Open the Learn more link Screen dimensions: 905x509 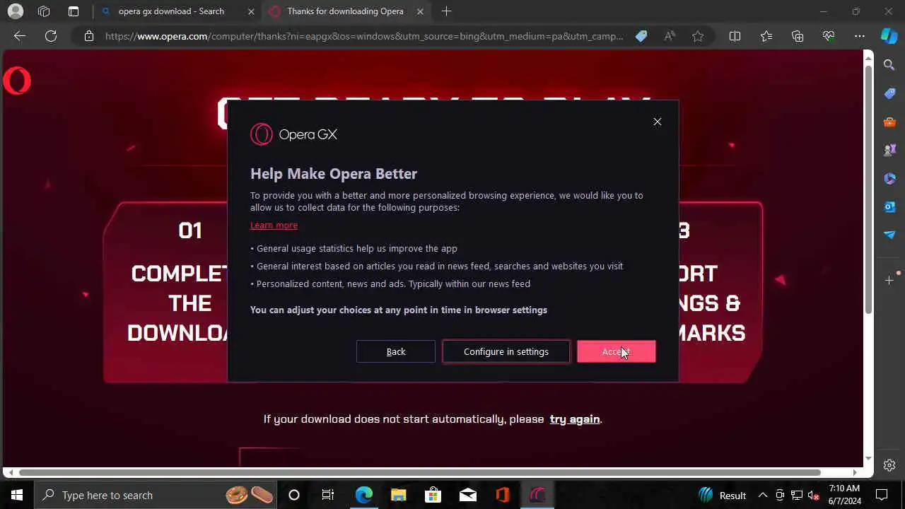(x=274, y=225)
